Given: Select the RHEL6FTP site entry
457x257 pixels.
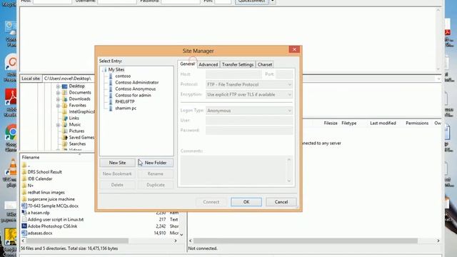Looking at the screenshot, I should click(x=125, y=101).
